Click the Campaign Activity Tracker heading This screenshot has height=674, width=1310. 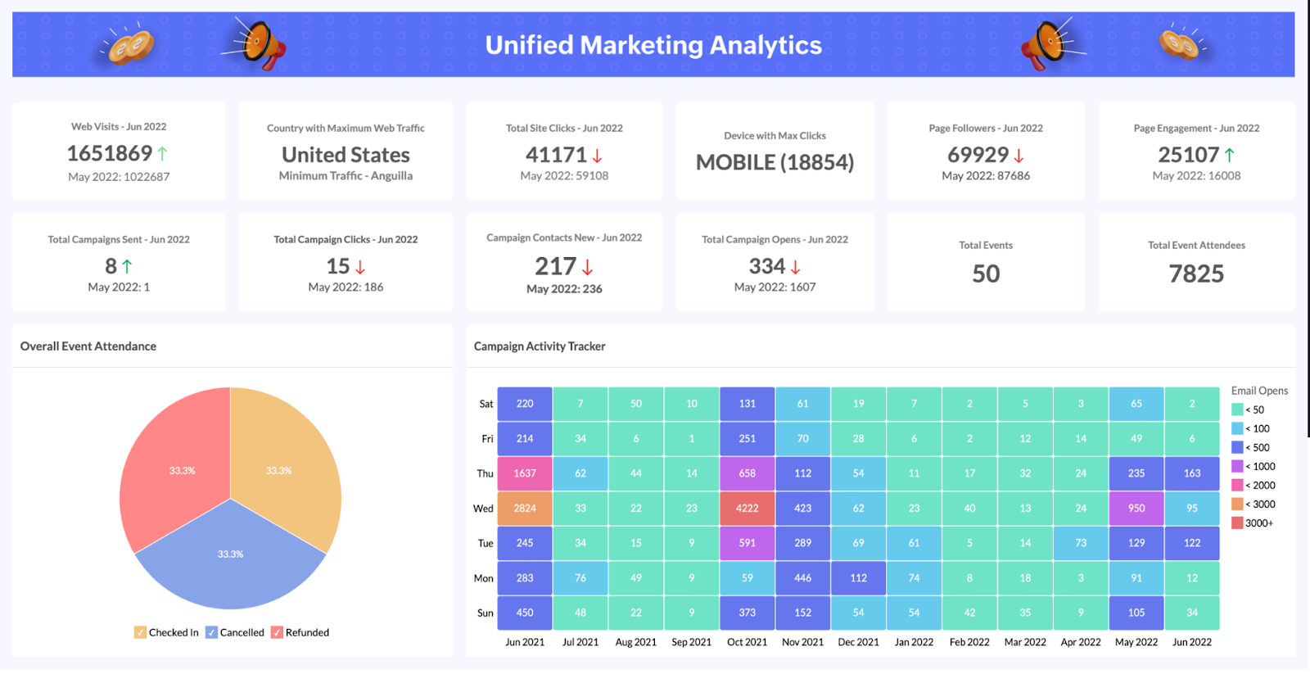[540, 346]
